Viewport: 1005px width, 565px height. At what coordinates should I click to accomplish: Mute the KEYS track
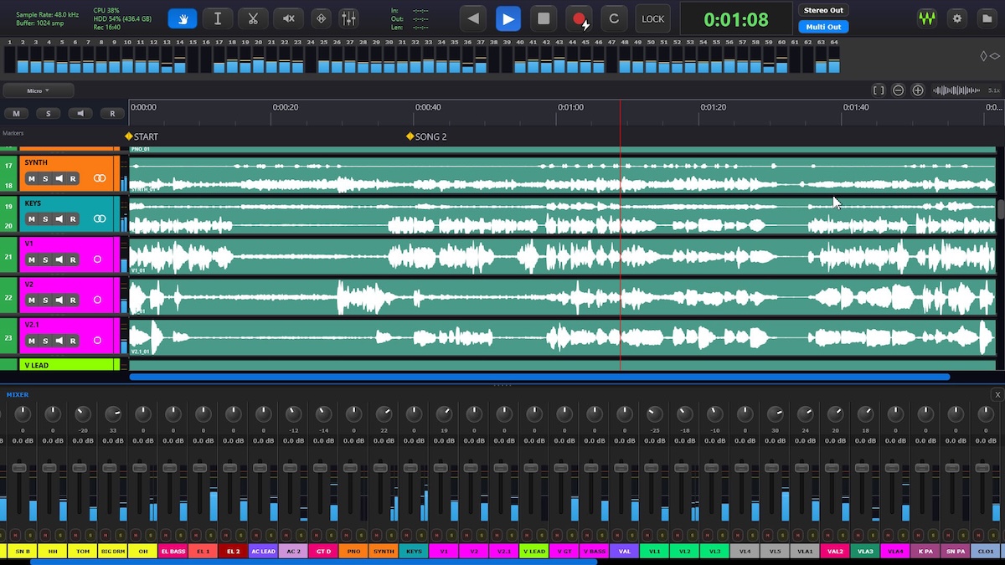31,219
